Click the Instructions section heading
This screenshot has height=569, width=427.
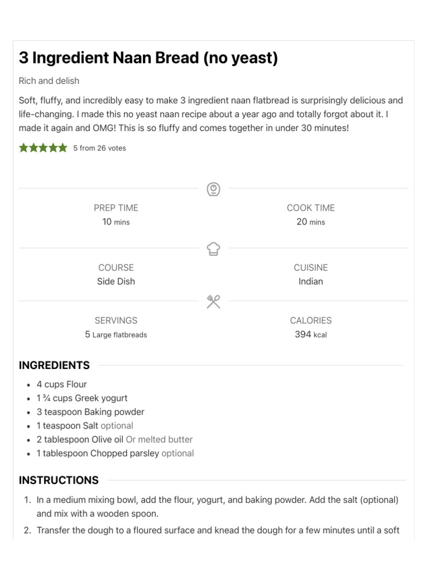pyautogui.click(x=59, y=480)
